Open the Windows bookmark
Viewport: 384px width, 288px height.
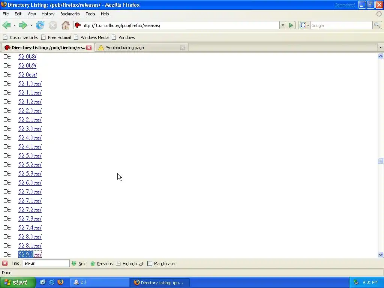(123, 37)
